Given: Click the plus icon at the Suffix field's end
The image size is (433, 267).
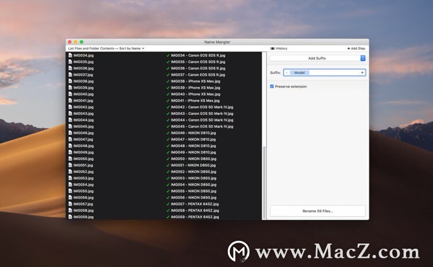Looking at the screenshot, I should pos(362,73).
